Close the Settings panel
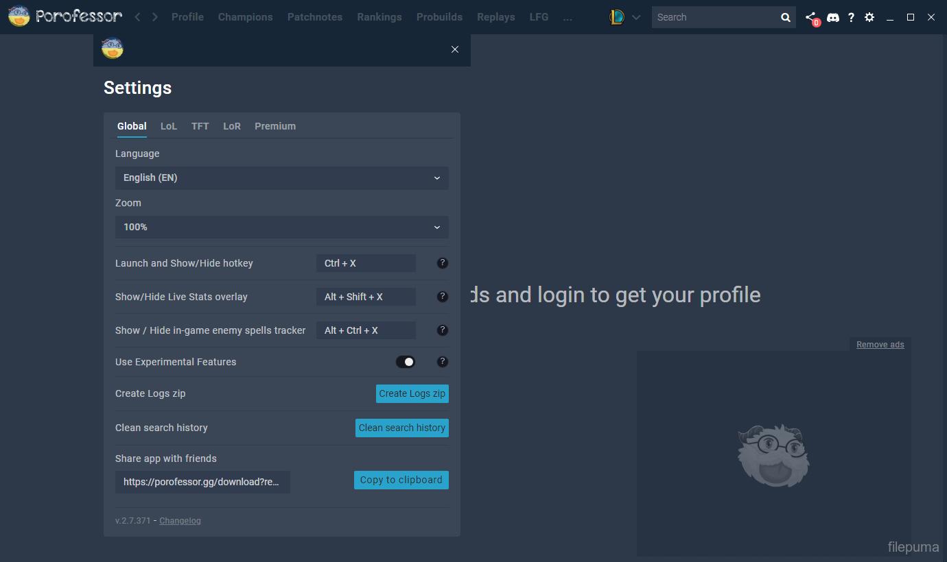Viewport: 947px width, 562px height. (x=454, y=49)
